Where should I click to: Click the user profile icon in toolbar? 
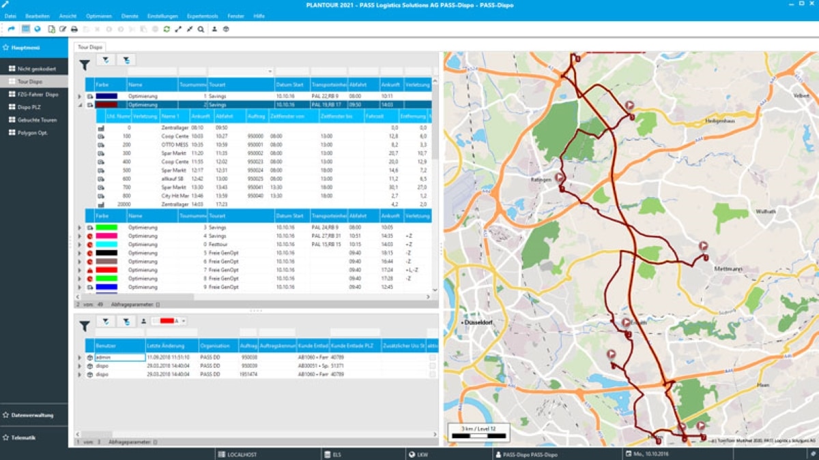214,29
